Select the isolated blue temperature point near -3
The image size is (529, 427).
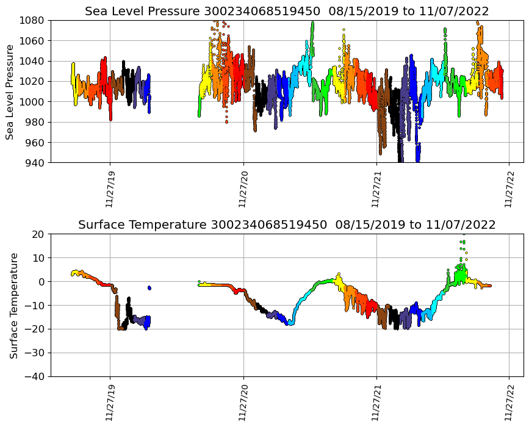(149, 287)
